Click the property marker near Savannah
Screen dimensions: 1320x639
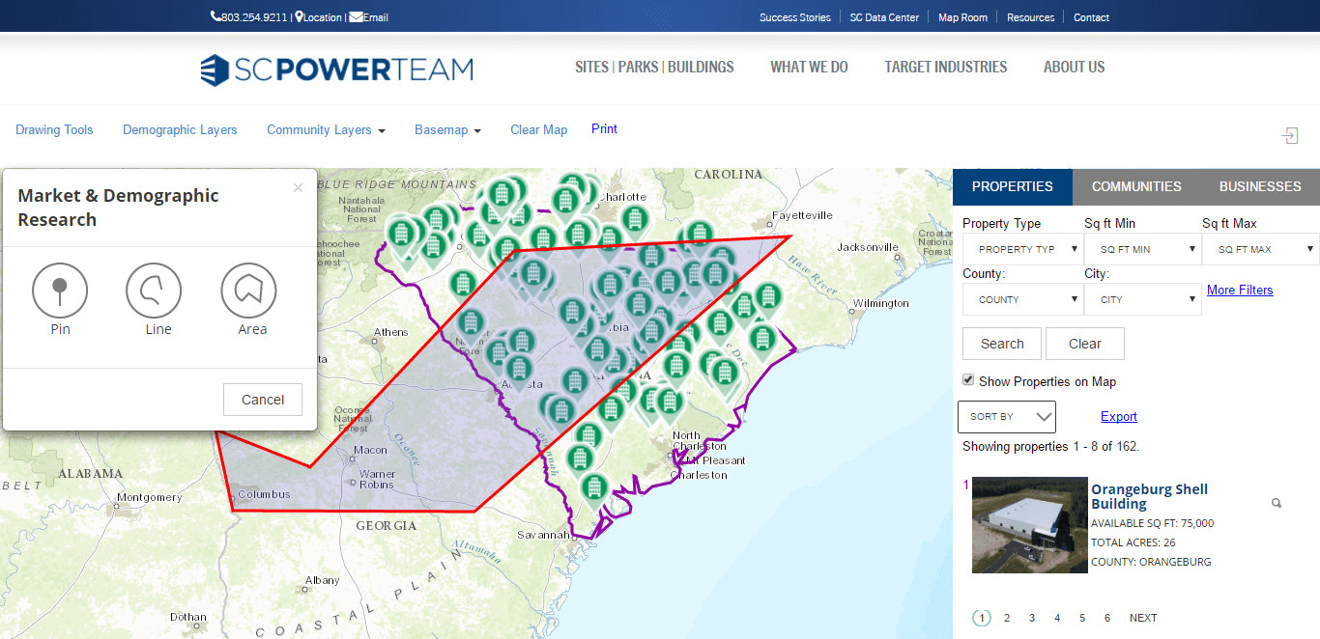click(x=594, y=489)
